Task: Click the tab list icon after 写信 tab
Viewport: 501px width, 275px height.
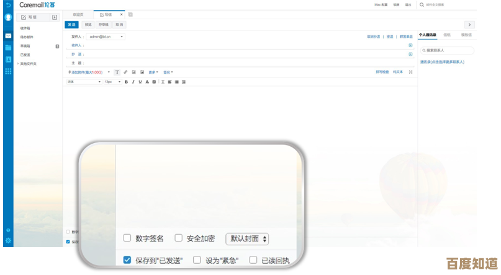Action: (x=130, y=14)
